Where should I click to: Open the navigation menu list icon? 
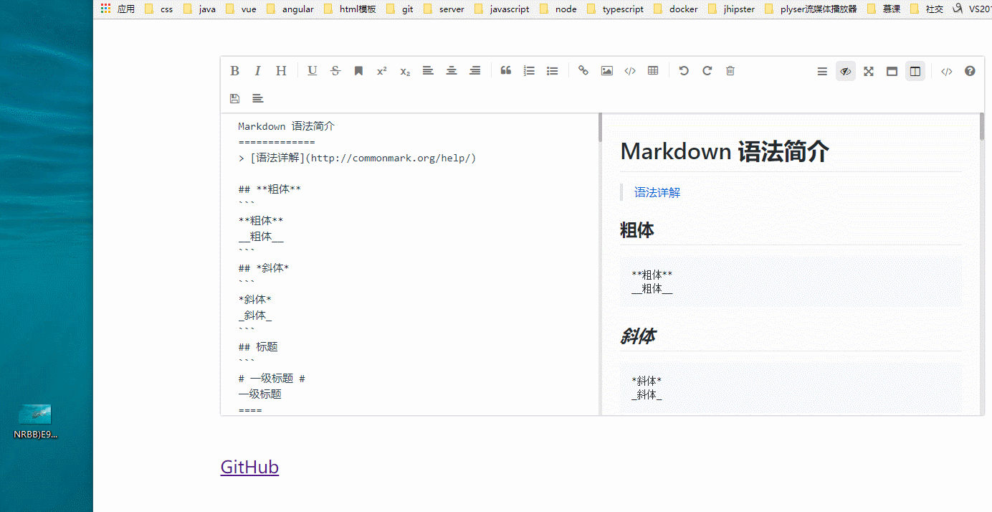[x=822, y=72]
